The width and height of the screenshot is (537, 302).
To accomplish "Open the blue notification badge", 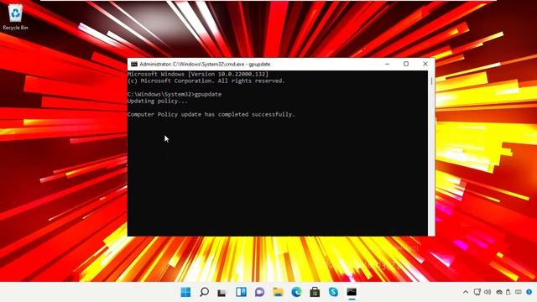I will (x=529, y=292).
